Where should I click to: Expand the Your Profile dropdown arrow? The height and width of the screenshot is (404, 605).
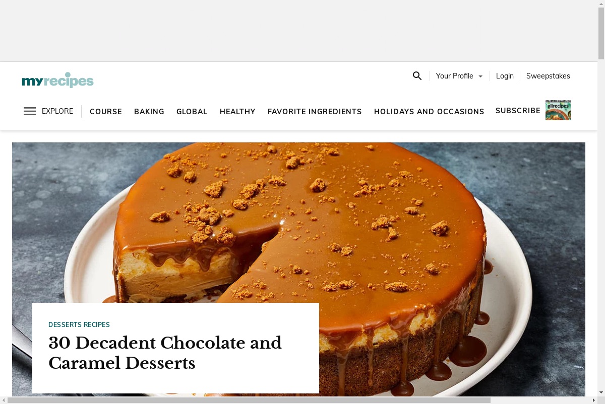pyautogui.click(x=480, y=76)
